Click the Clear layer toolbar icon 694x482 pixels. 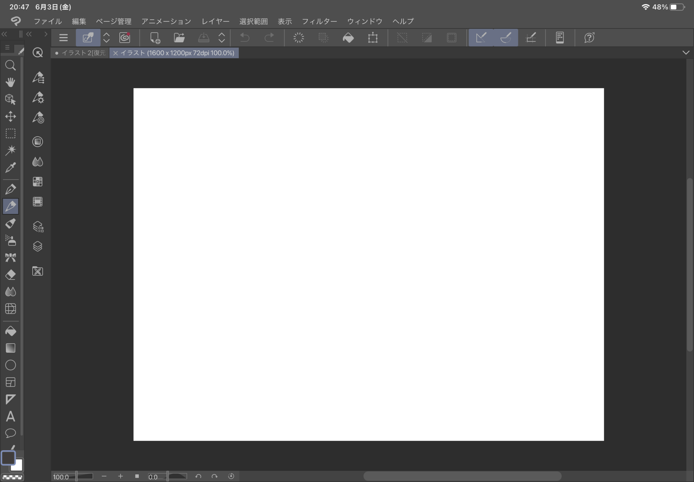pos(298,37)
